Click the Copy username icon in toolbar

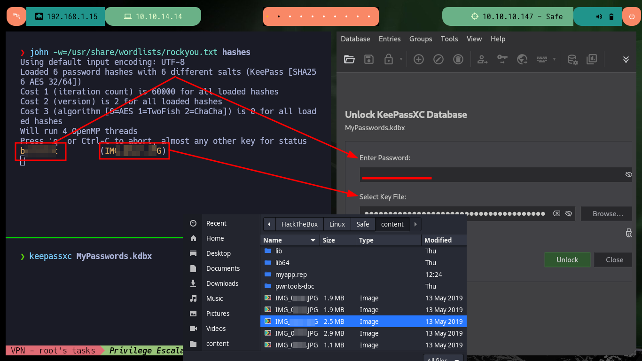coord(482,59)
